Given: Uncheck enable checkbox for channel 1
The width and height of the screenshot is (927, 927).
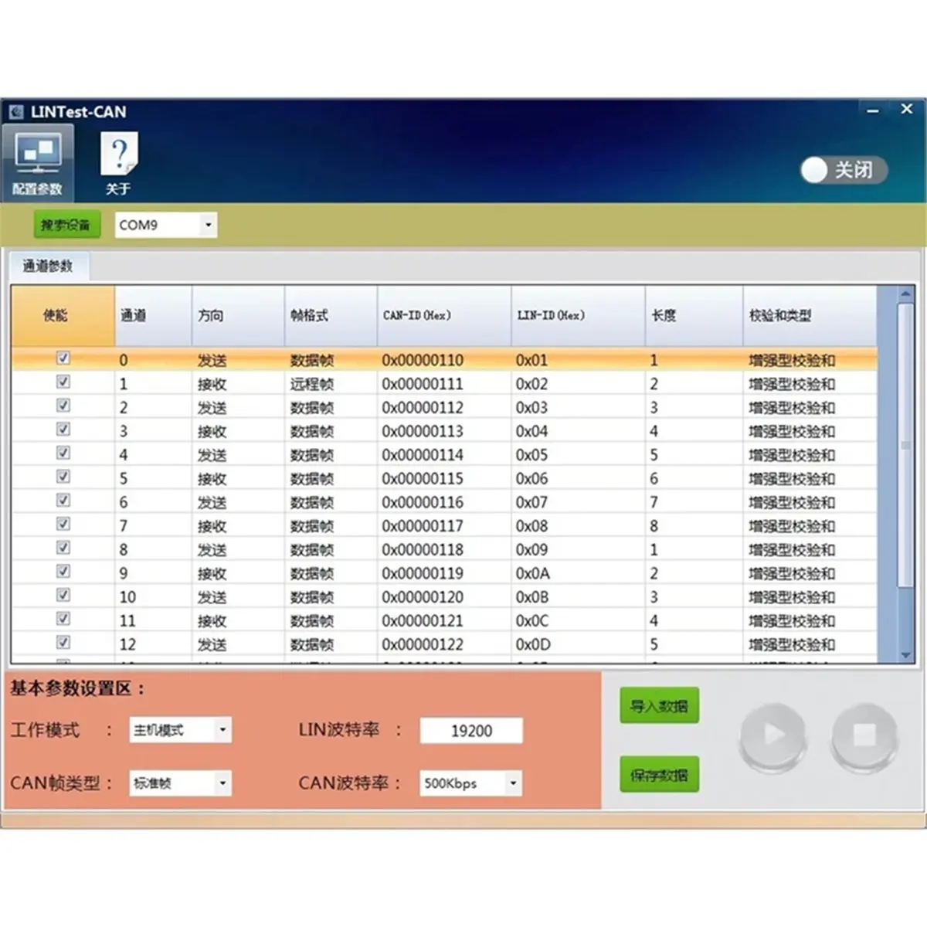Looking at the screenshot, I should point(63,382).
